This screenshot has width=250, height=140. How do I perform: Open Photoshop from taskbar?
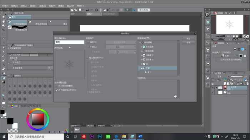tap(100, 136)
